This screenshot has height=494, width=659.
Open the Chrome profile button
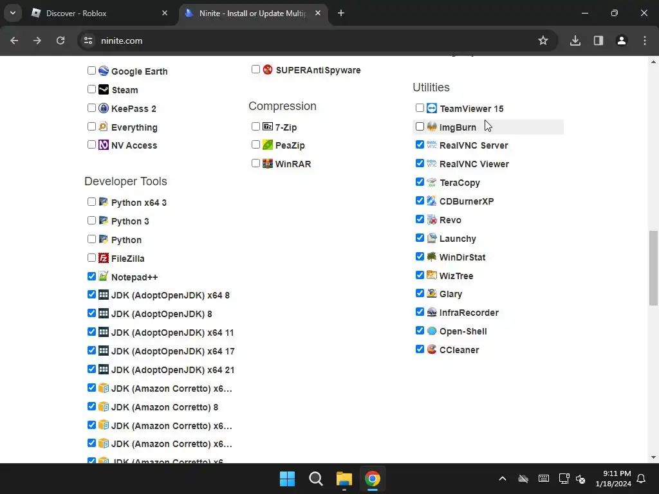coord(622,41)
